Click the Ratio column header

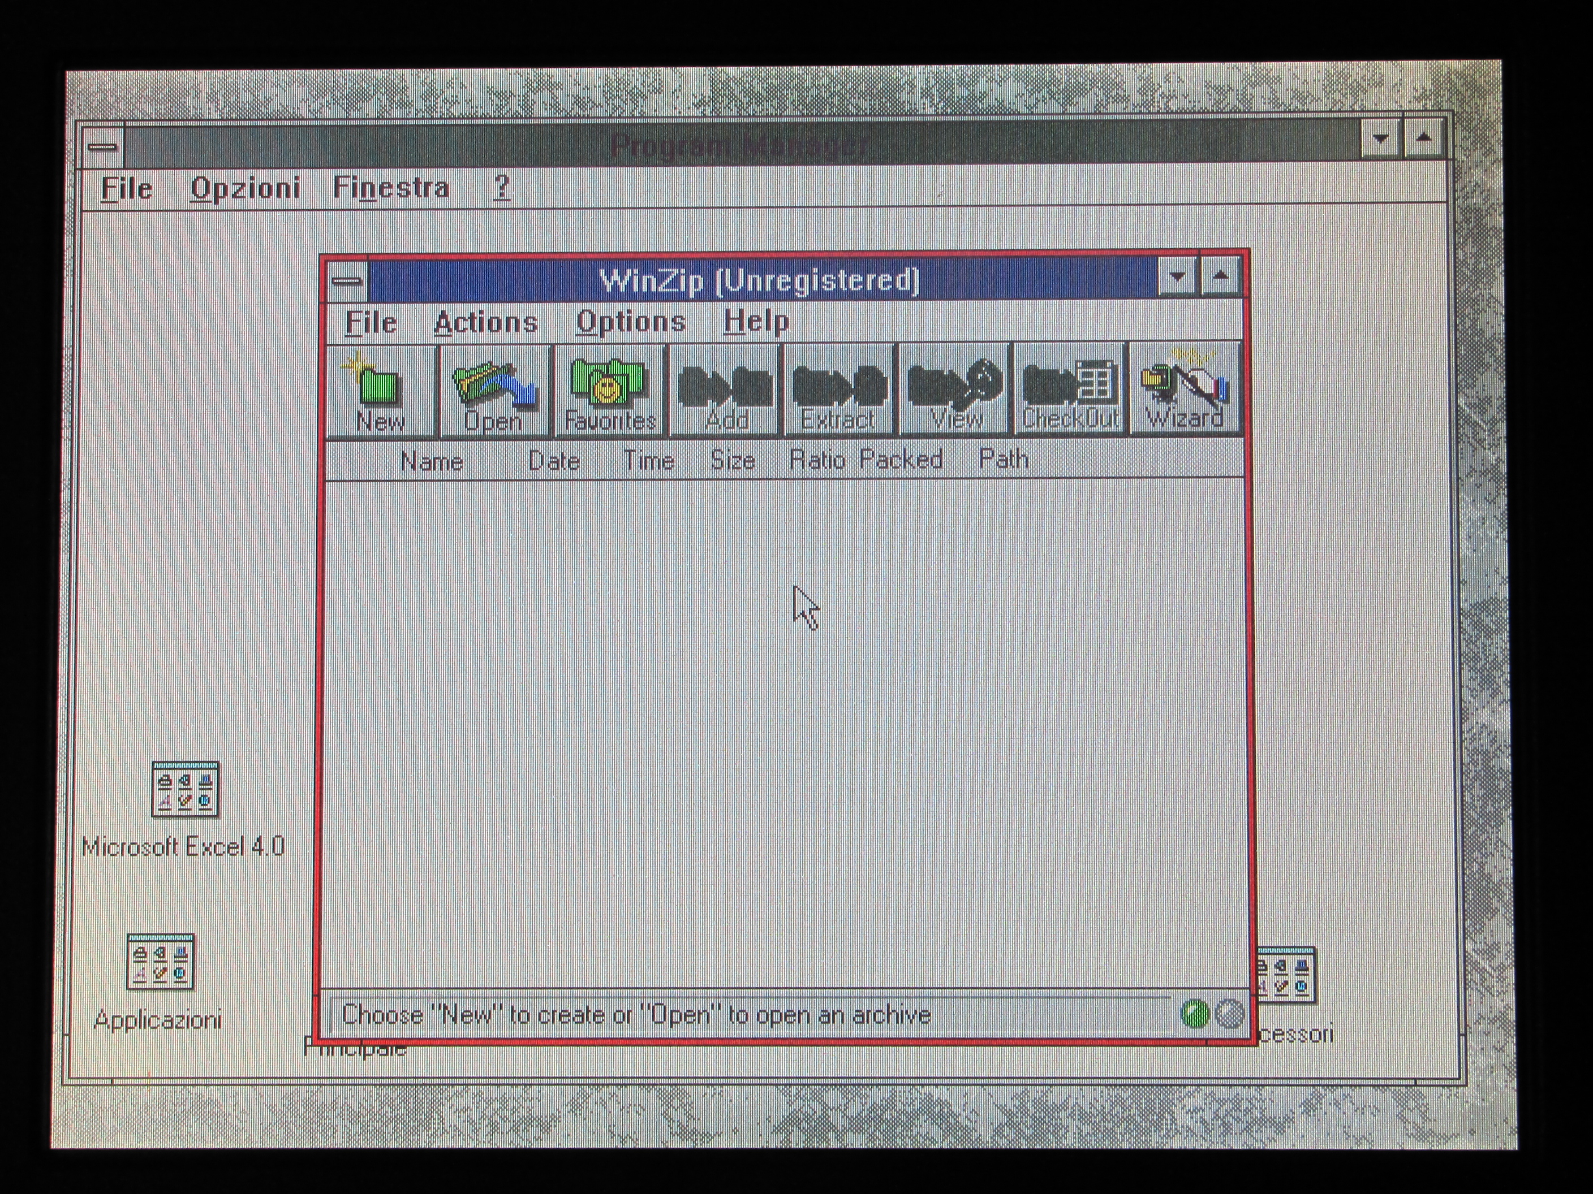click(x=817, y=460)
